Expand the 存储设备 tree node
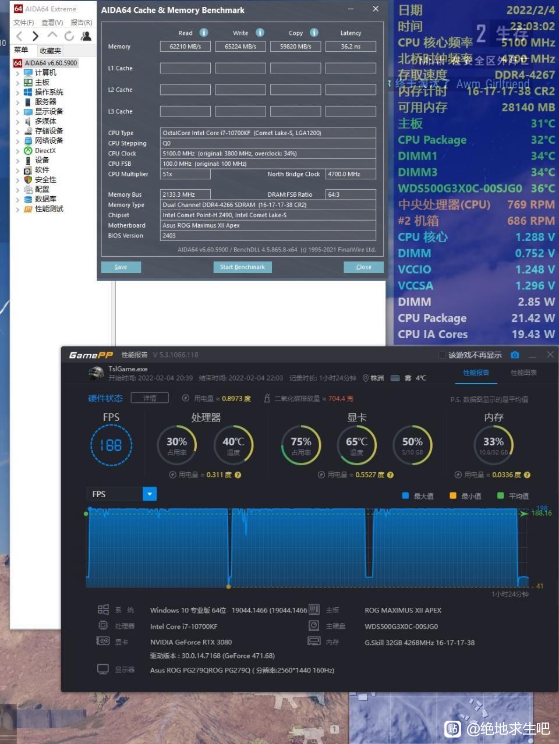559x744 pixels. tap(17, 131)
